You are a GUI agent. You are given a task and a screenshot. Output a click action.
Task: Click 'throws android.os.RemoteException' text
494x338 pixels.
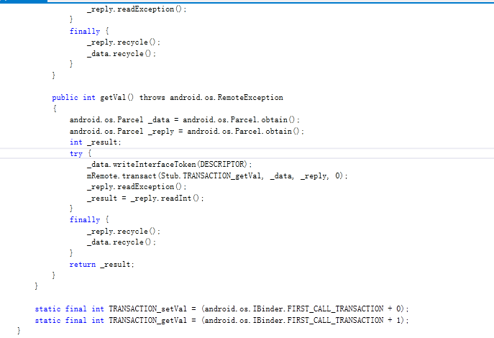coord(211,97)
